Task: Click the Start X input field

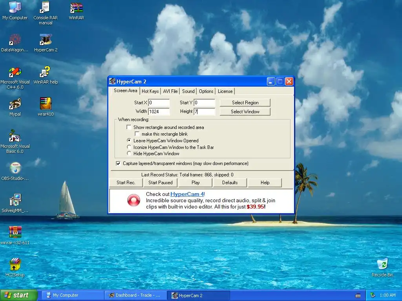Action: (x=159, y=103)
